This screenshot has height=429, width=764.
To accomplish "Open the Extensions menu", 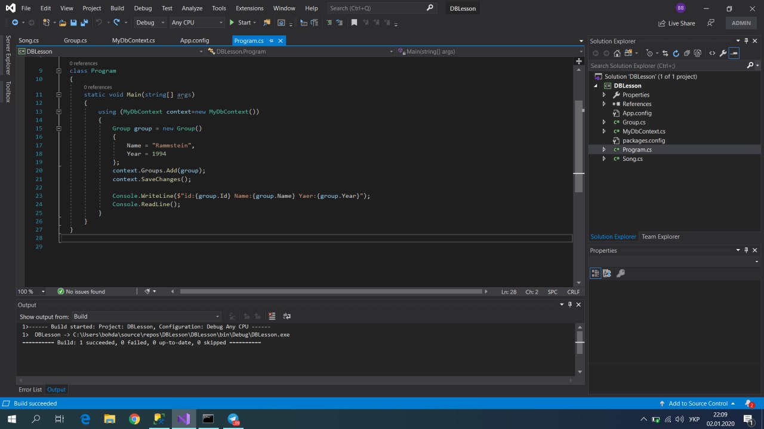I will tap(249, 8).
